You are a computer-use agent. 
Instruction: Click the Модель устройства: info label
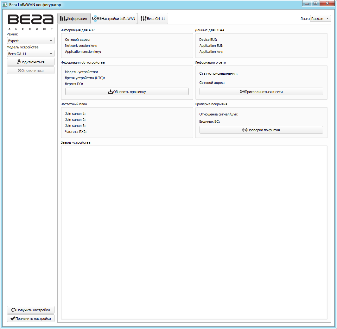[x=81, y=72]
